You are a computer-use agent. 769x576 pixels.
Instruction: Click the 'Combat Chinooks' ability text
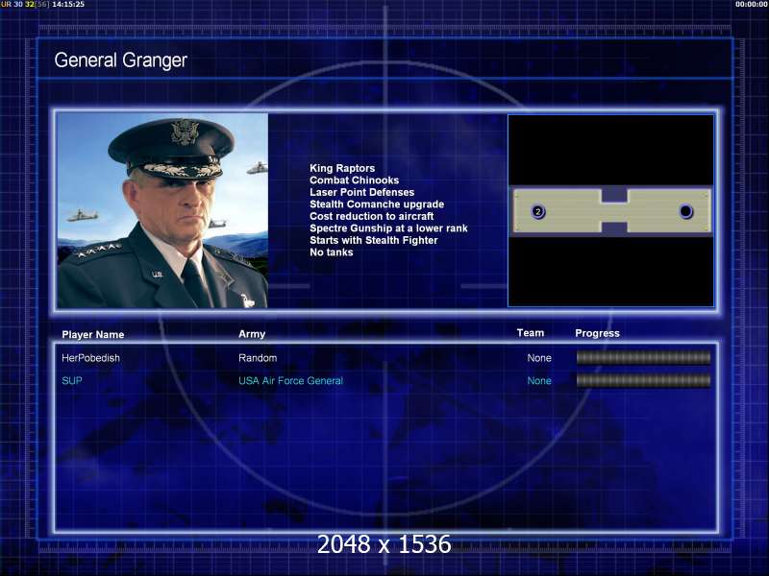(x=354, y=180)
